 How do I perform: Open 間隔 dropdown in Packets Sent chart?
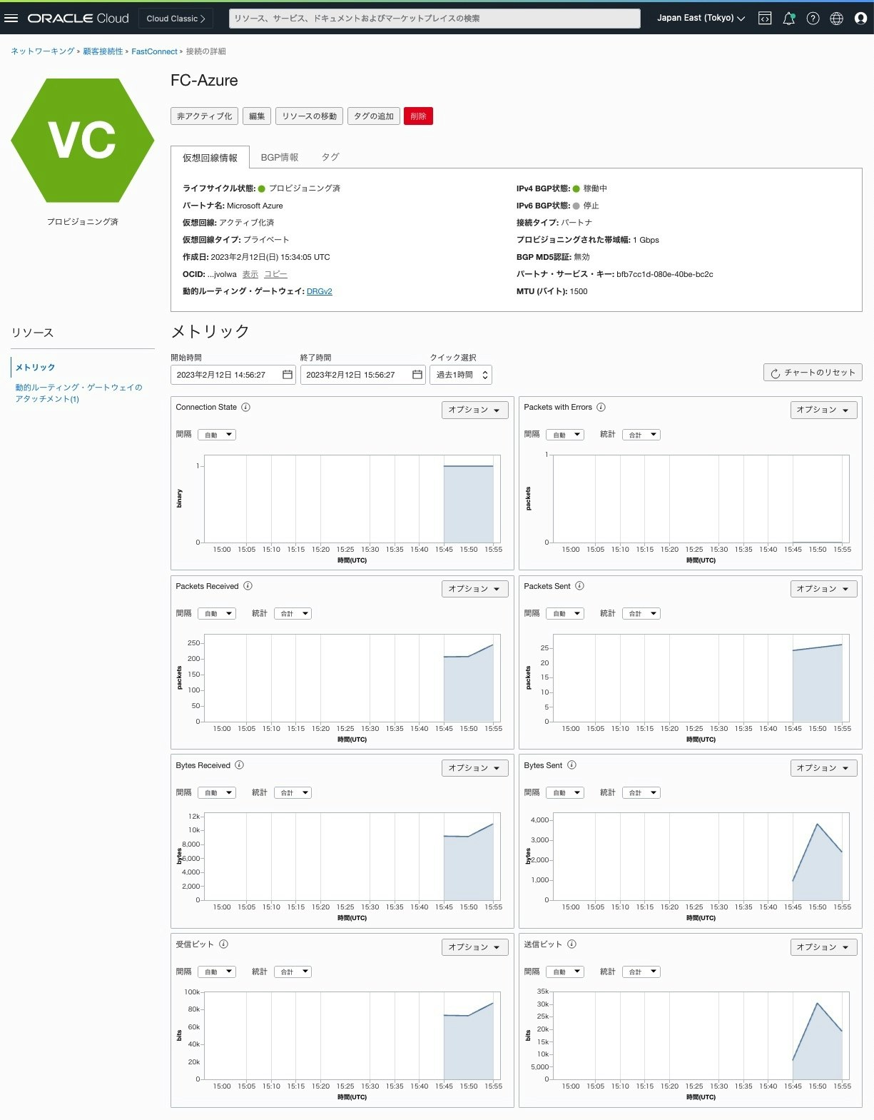point(565,614)
